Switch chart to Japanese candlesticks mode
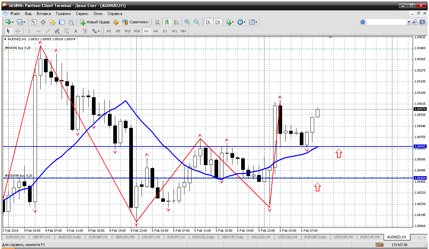 (x=167, y=22)
